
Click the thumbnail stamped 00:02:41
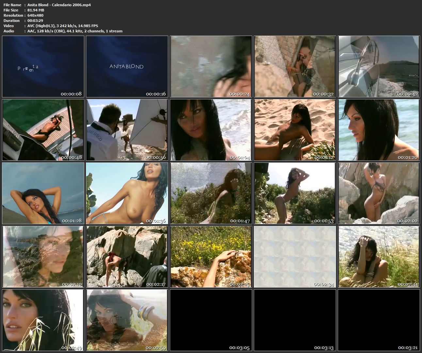tap(379, 257)
